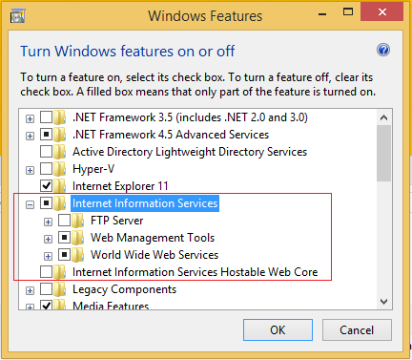Viewport: 412px width, 360px height.
Task: Expand .NET Framework 4.5 Advanced Services node
Action: (30, 137)
